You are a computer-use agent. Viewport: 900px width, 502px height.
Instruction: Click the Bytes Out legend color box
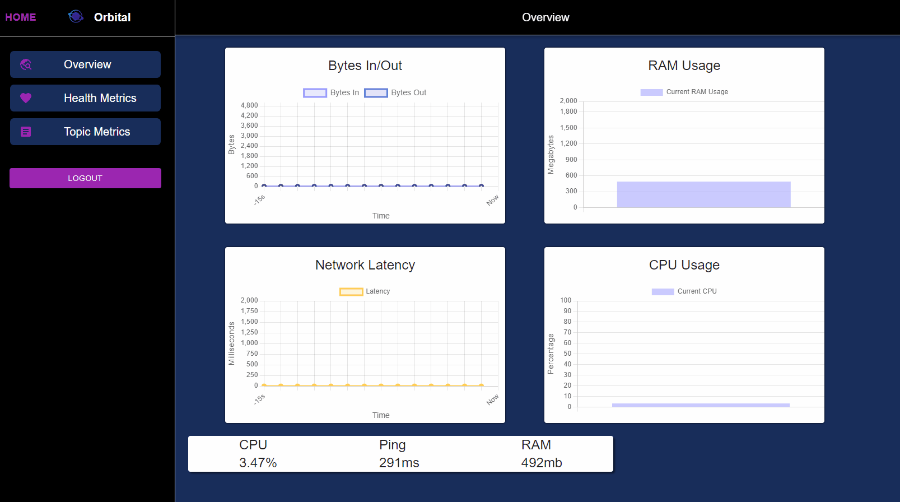(376, 93)
